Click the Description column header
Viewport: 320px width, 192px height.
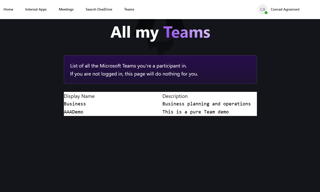pyautogui.click(x=175, y=96)
